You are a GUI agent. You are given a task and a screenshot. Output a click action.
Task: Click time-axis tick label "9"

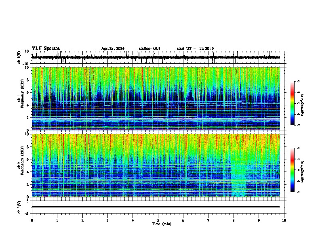click(259, 220)
